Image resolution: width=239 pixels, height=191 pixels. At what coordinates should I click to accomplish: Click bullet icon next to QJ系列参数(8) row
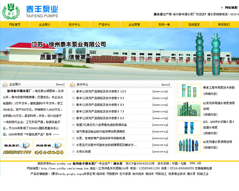pos(73,105)
